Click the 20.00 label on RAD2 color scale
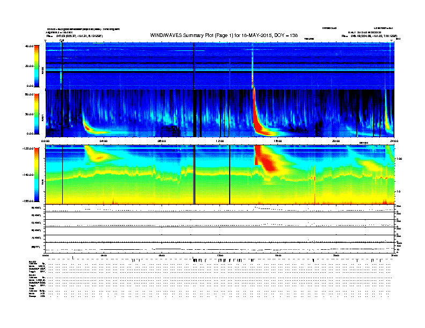The width and height of the screenshot is (425, 328). coord(29,66)
